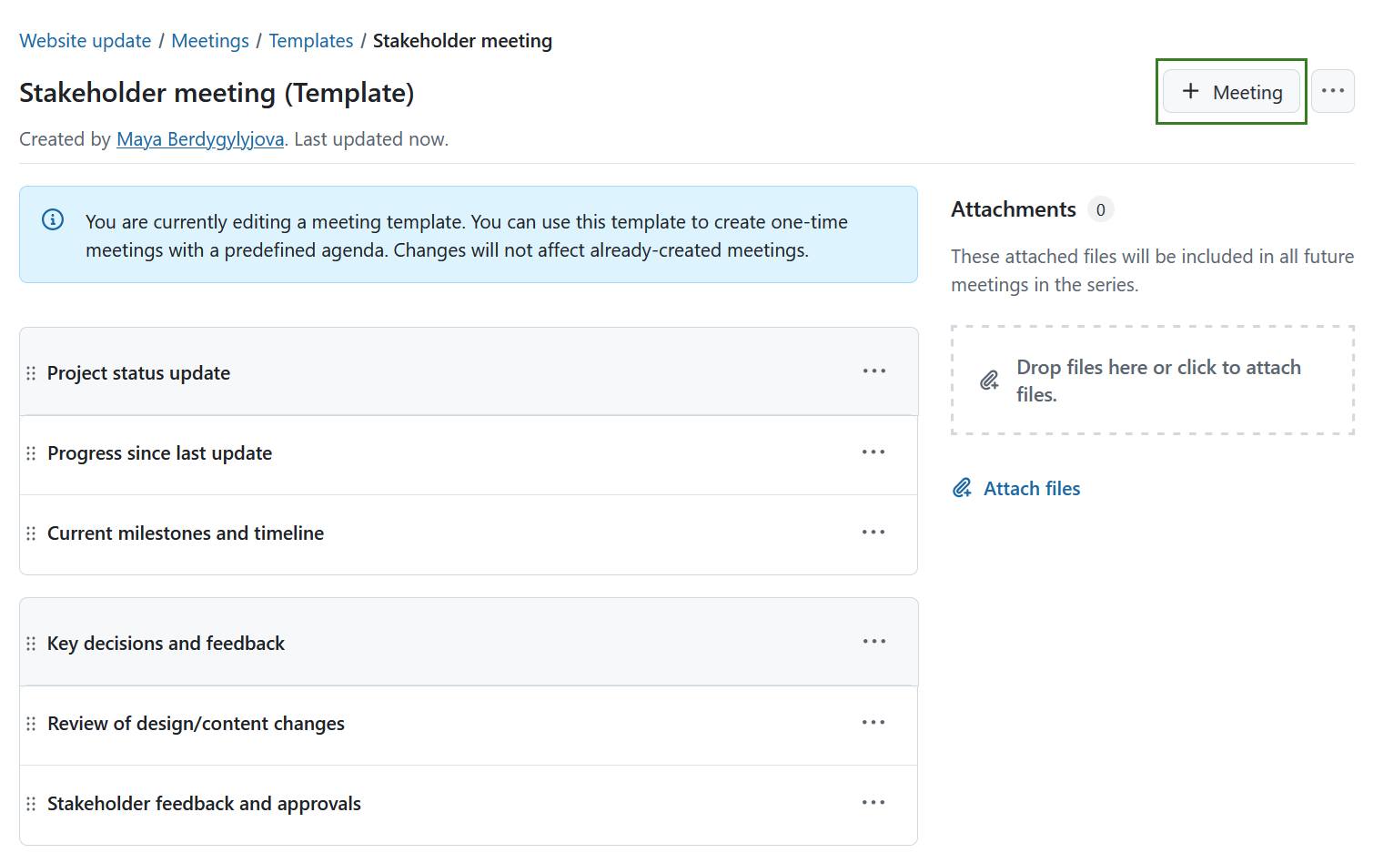Open Maya Berdygylyjova's profile
The image size is (1373, 853).
199,138
